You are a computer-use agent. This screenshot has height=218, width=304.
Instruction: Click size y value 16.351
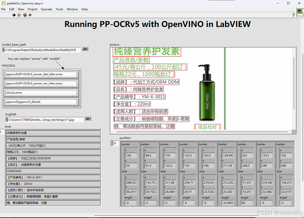247,192
